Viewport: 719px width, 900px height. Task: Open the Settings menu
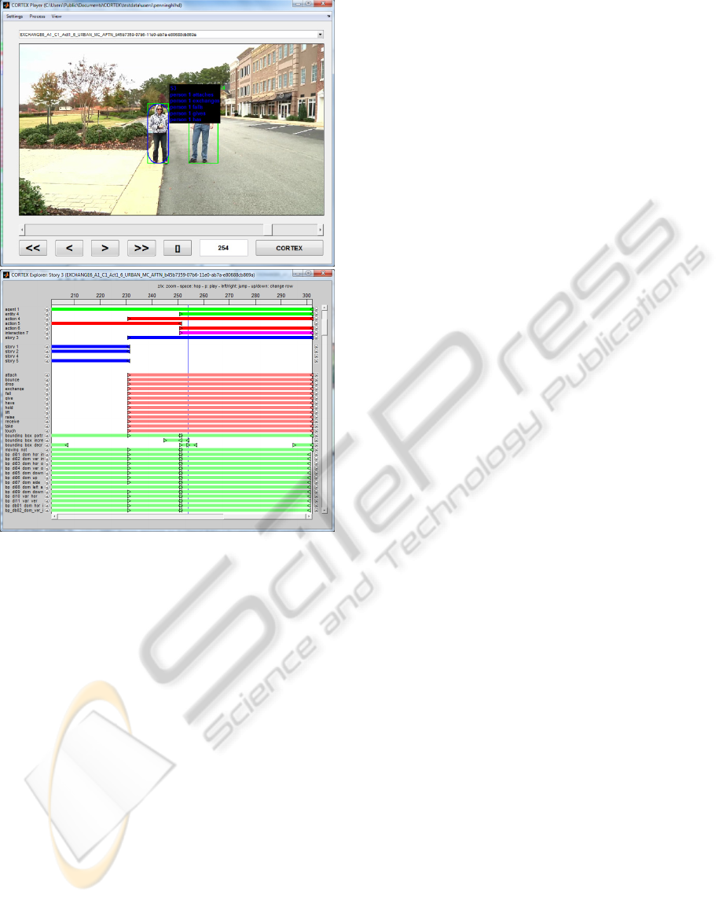(x=15, y=16)
